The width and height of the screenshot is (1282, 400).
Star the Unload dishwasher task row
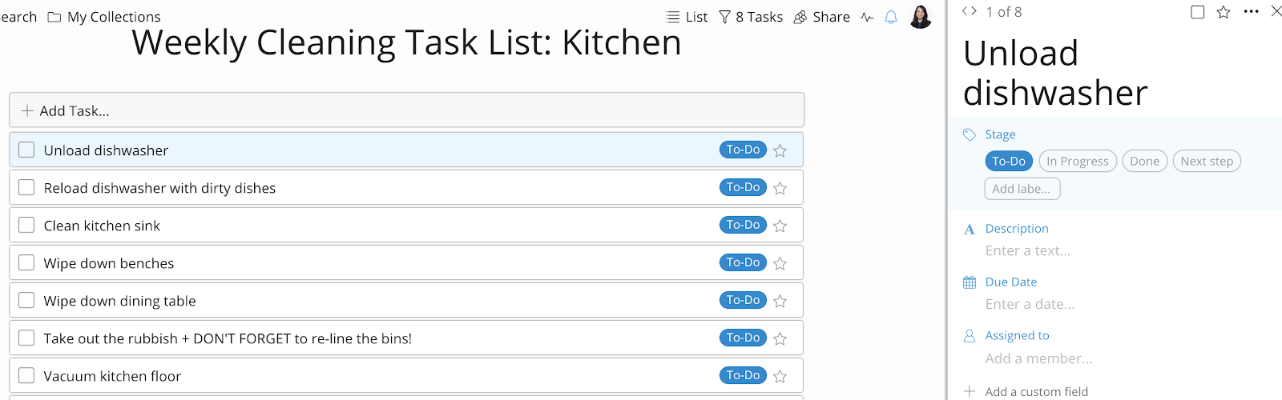pos(780,150)
